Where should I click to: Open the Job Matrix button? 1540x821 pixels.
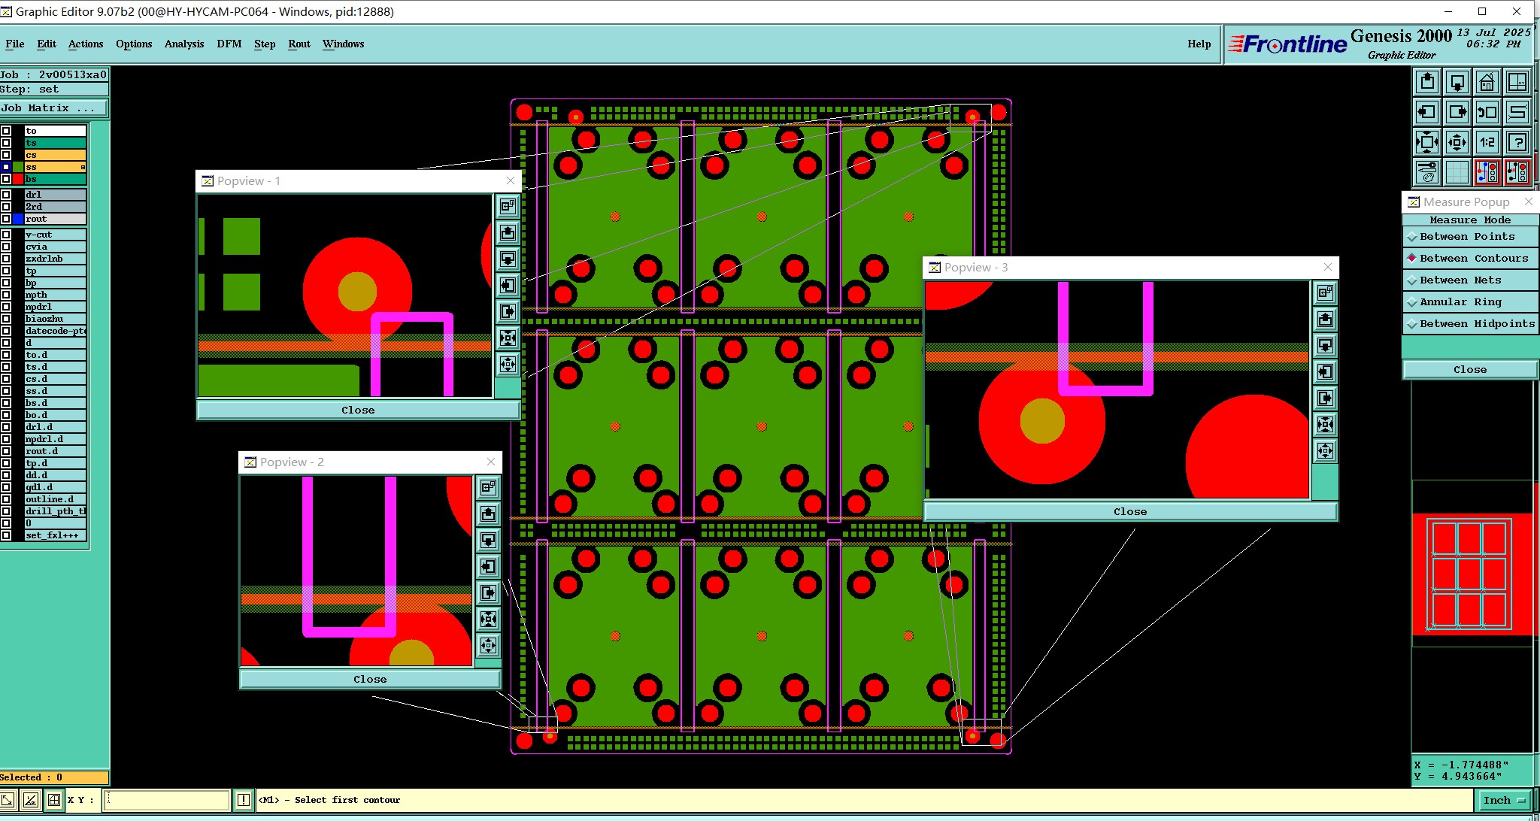[53, 108]
